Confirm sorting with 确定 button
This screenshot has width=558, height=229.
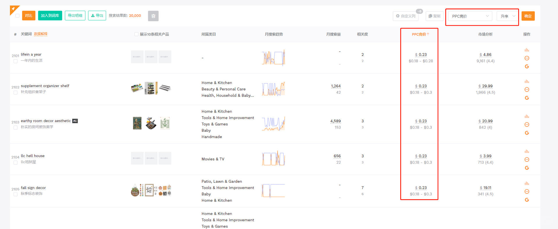coord(528,16)
